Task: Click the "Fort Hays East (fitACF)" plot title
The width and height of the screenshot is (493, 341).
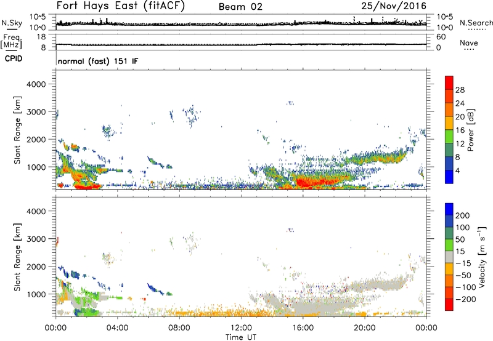Action: tap(120, 6)
